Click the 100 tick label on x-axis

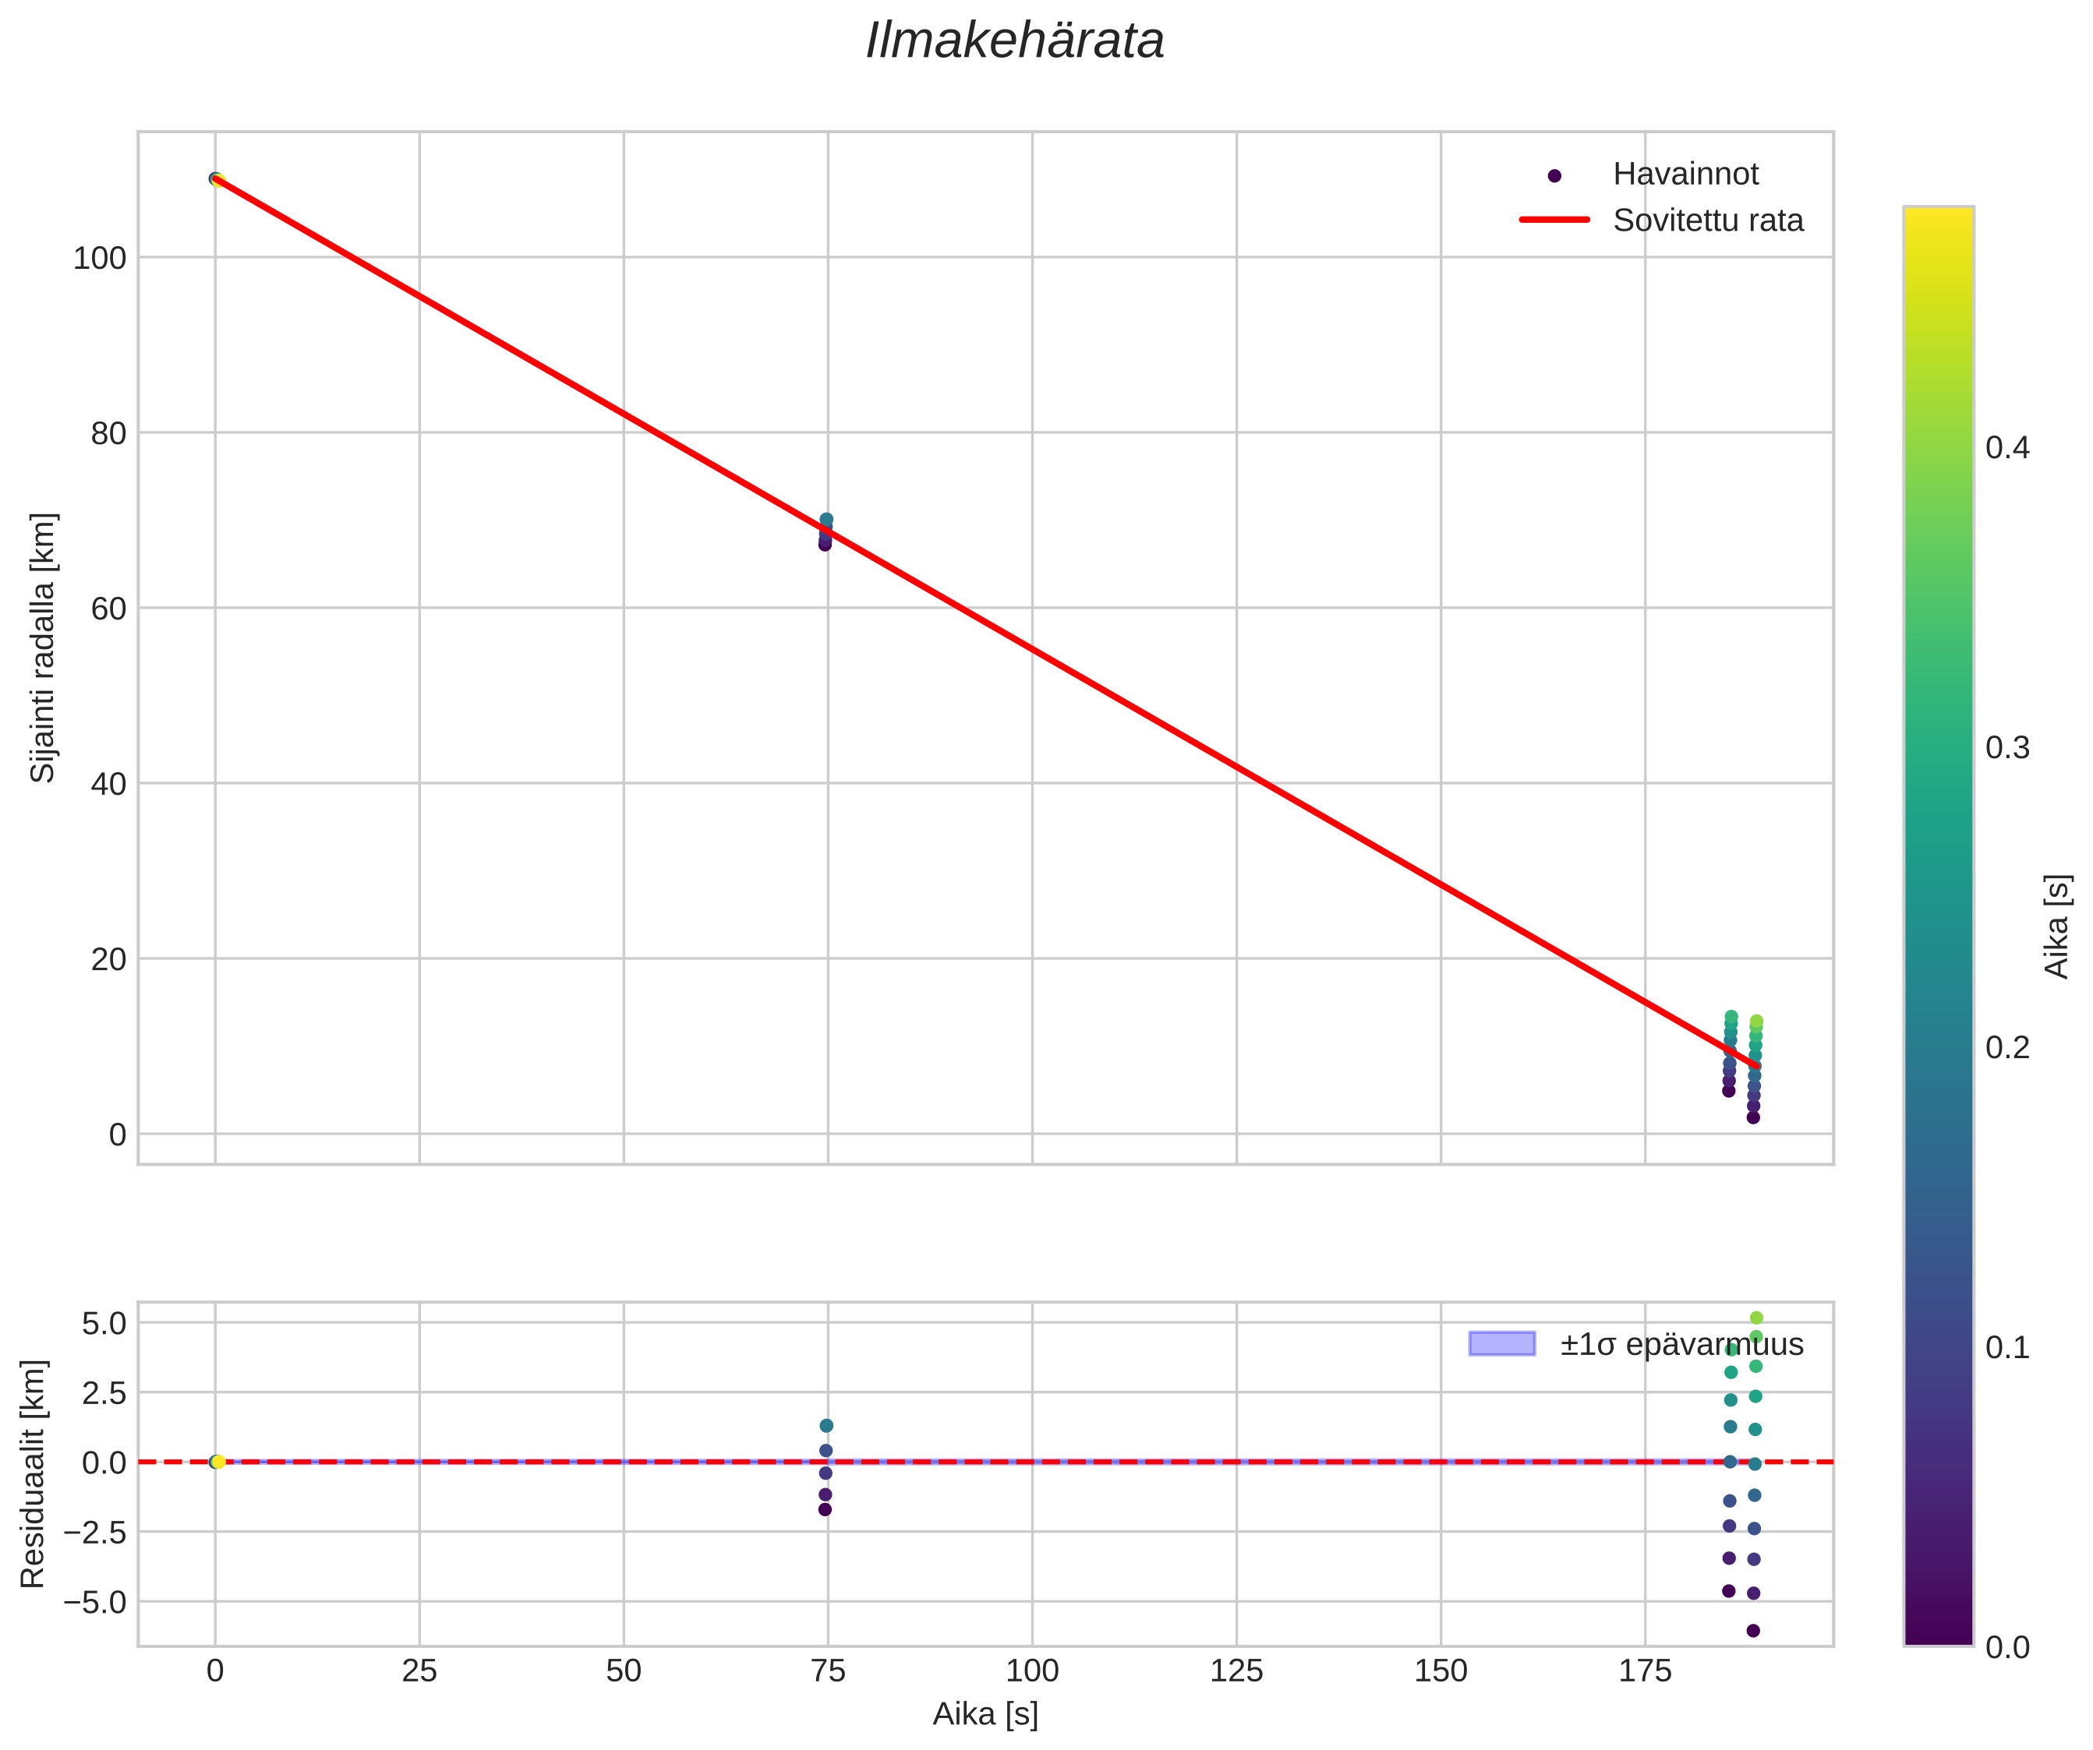(x=1031, y=1671)
